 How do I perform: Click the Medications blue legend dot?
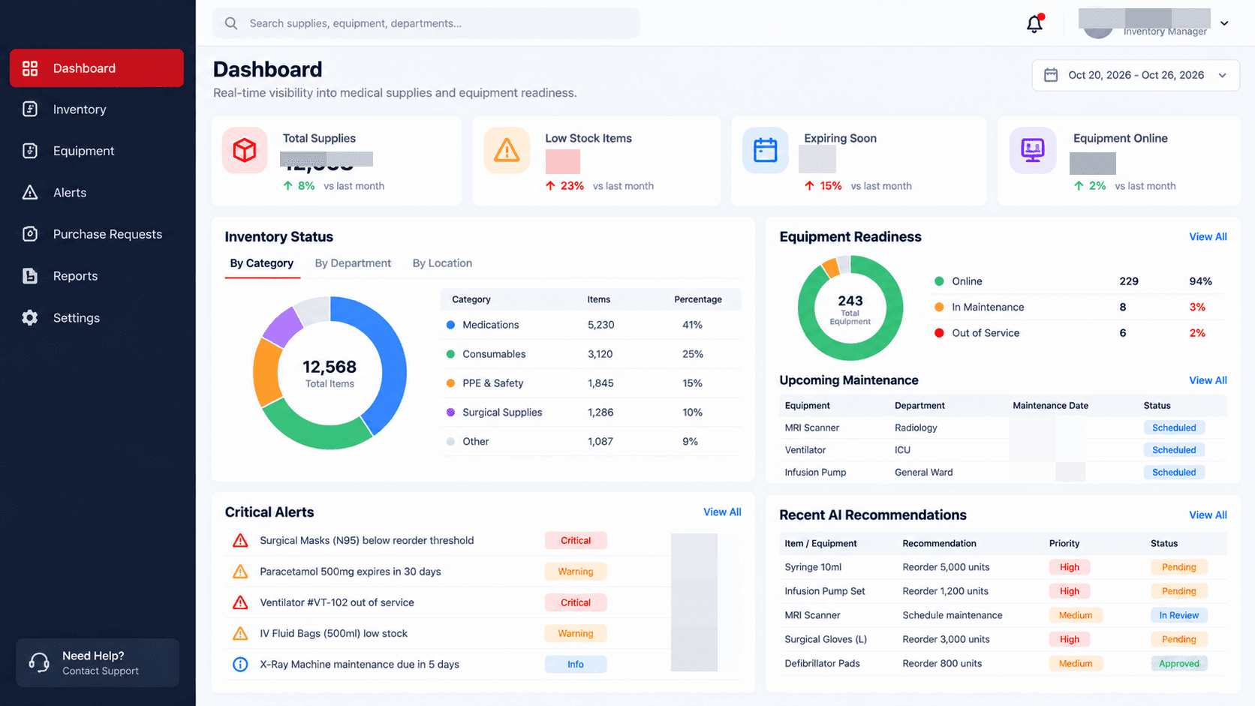pyautogui.click(x=450, y=325)
